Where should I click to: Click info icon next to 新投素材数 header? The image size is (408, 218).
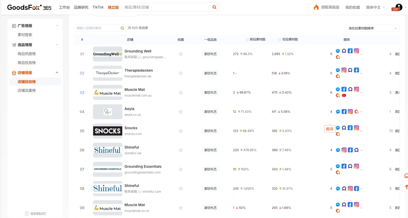click(x=247, y=40)
